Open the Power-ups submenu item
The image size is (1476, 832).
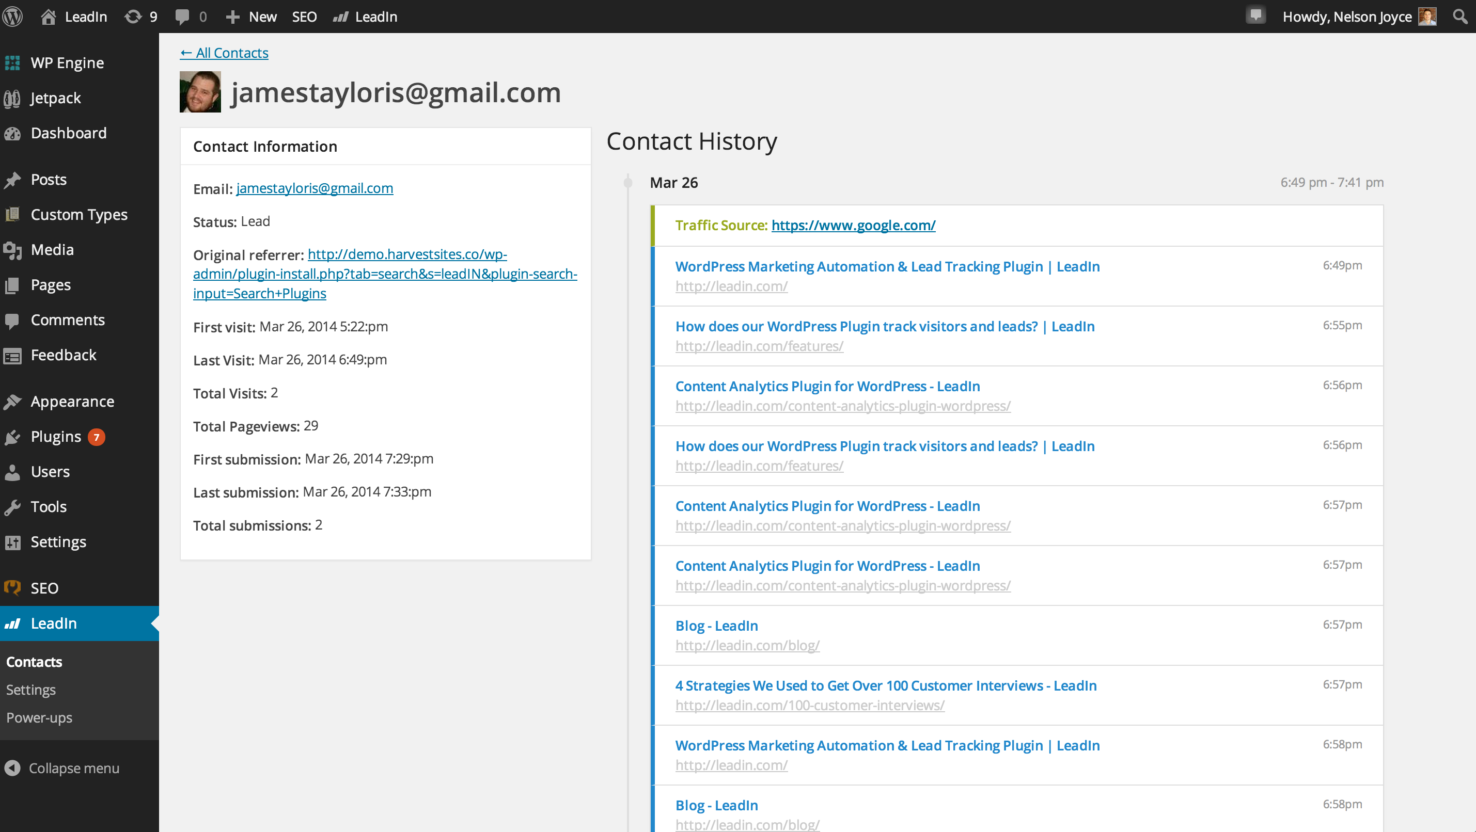tap(39, 717)
